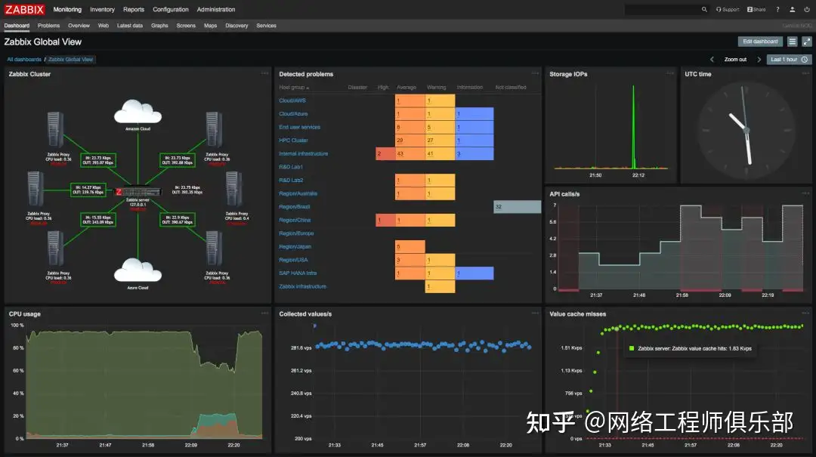Shift time range back with left arrow
Screen dimensions: 816x457
(712, 60)
